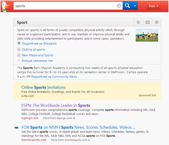
Task: Expand Больше связанных тем
Action: (x=37, y=61)
